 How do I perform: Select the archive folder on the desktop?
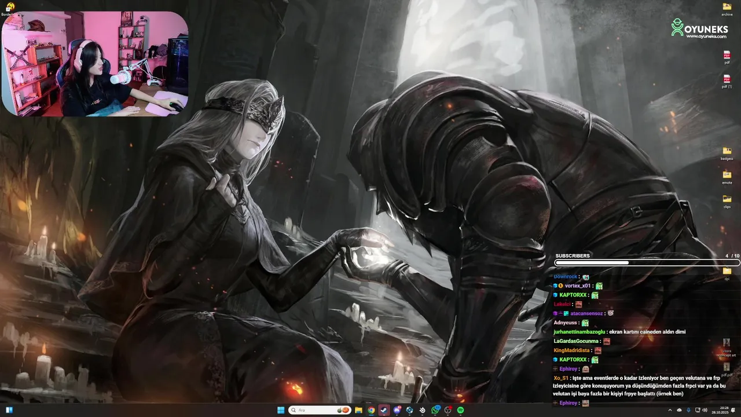(727, 9)
